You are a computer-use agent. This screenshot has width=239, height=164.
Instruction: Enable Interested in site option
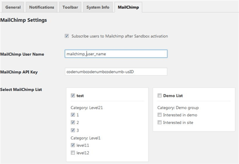pos(160,122)
